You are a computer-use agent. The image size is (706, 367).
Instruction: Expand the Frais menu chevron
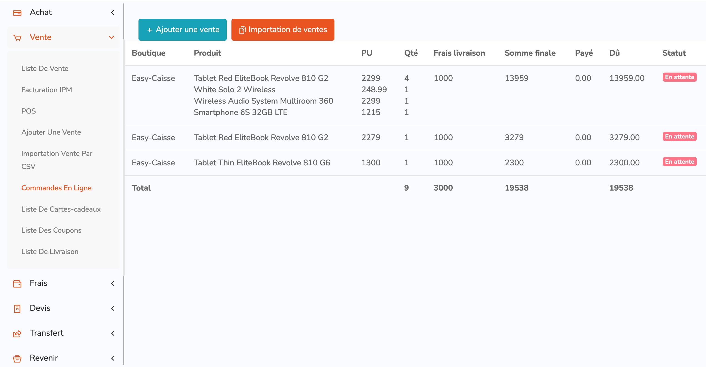113,283
